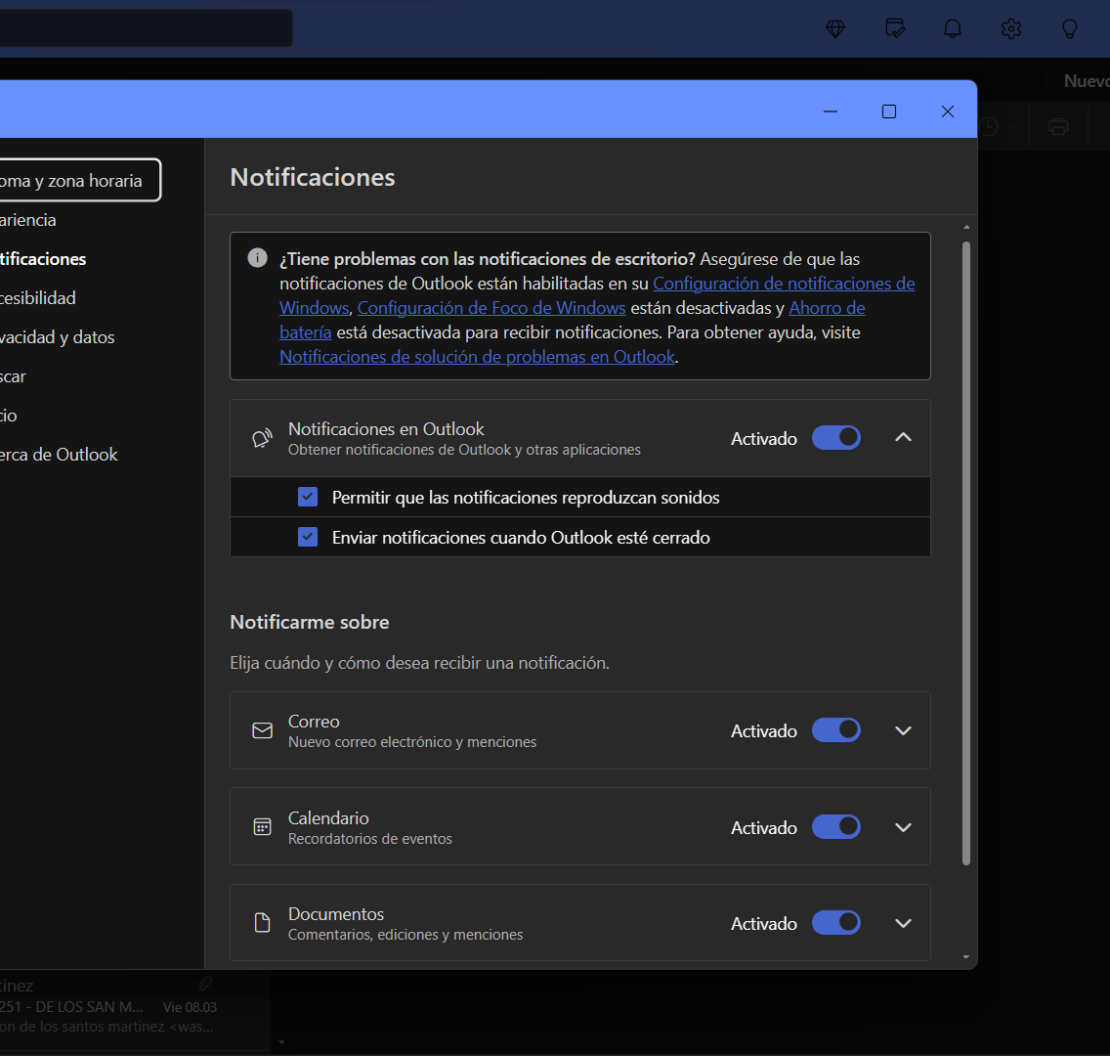The height and width of the screenshot is (1056, 1110).
Task: Click the clock snooze icon behind the settings window
Action: click(x=989, y=127)
